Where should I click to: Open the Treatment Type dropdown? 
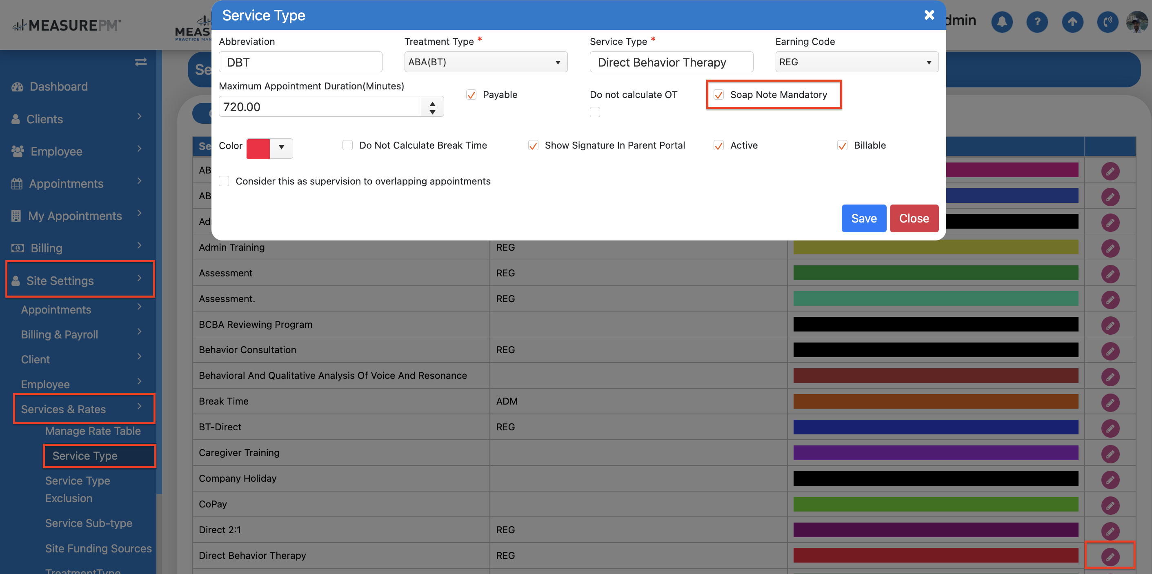click(485, 62)
